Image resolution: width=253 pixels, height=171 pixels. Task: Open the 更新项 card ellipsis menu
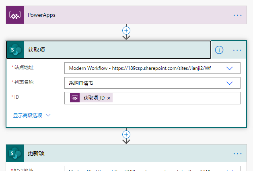pos(237,154)
